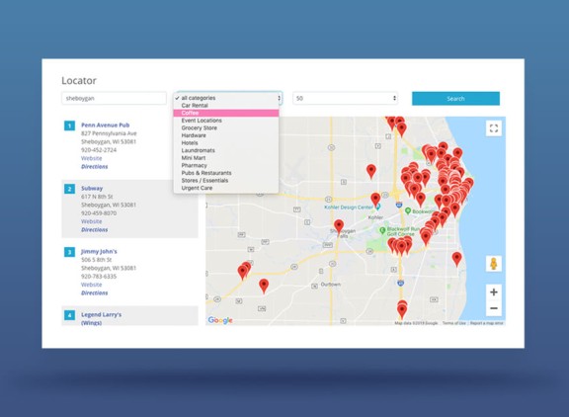Focus the location field containing sheboygan
Image resolution: width=569 pixels, height=417 pixels.
[x=114, y=99]
